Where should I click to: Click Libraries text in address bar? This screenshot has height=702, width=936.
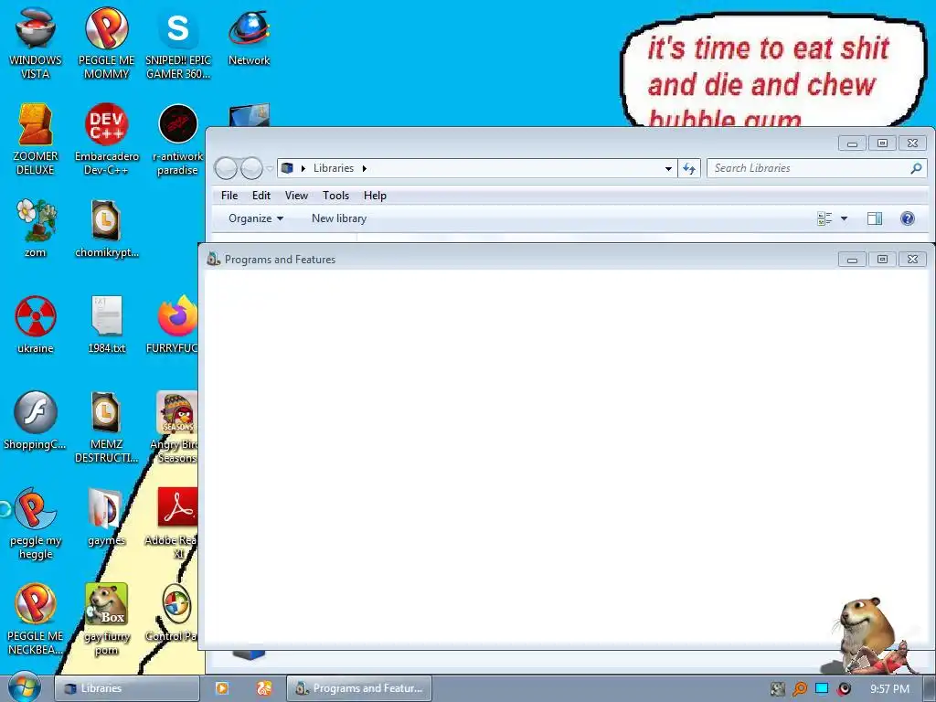333,168
